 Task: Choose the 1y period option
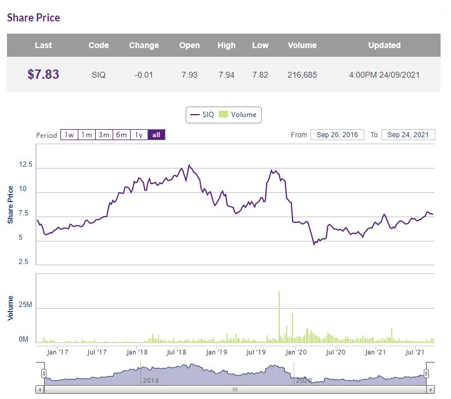[x=139, y=135]
